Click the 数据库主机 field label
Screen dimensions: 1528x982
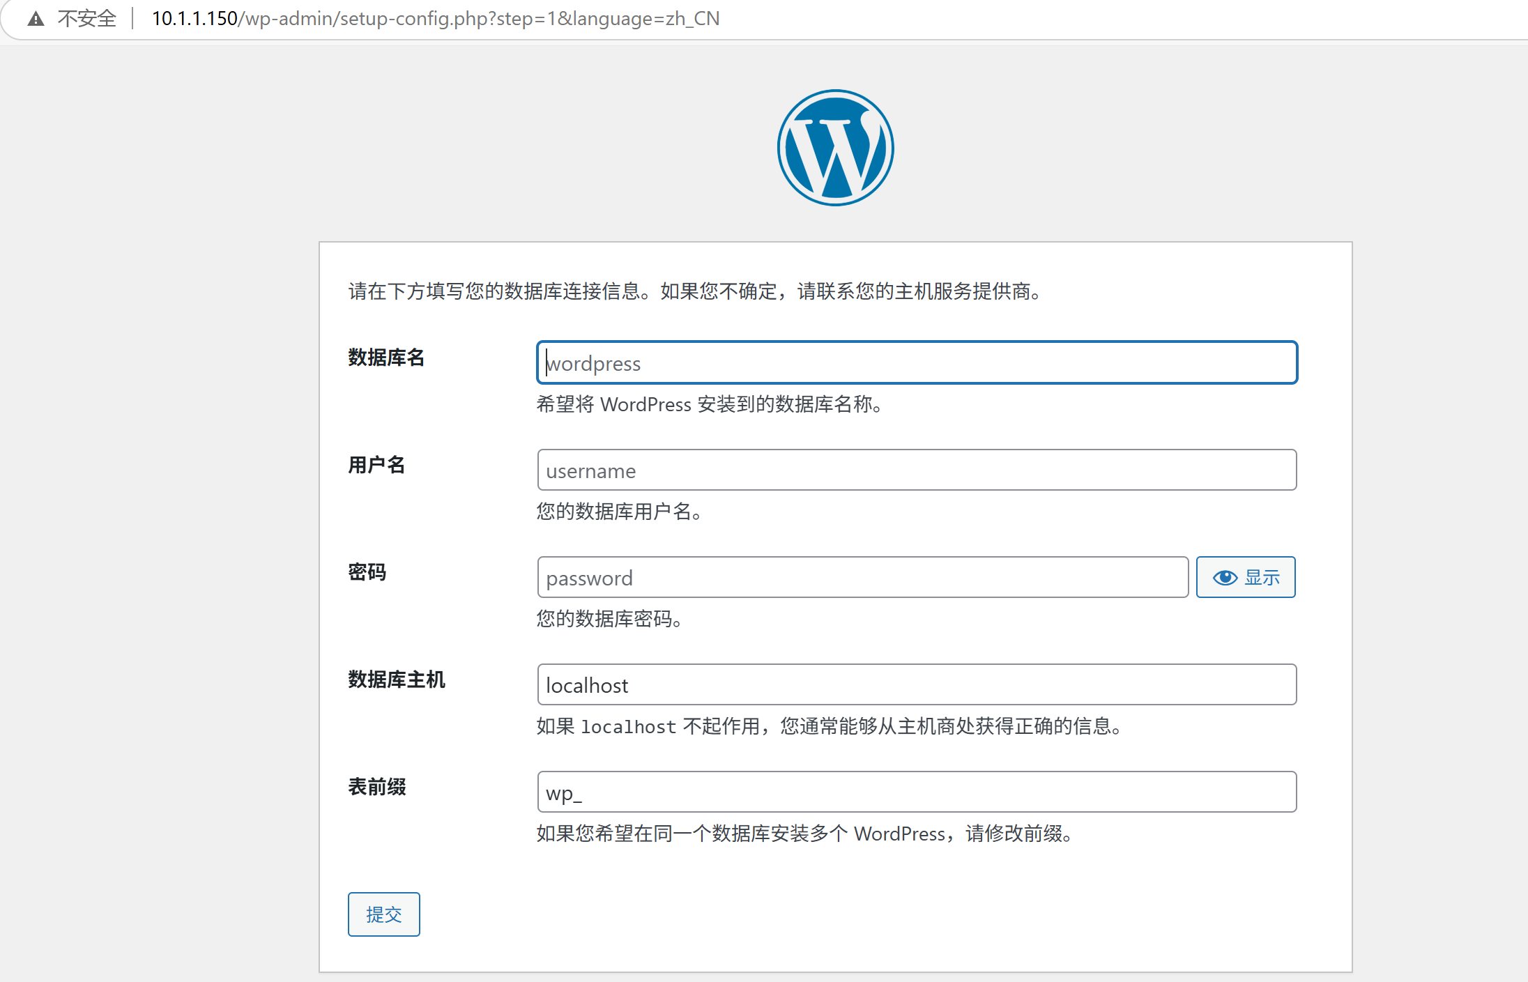(x=396, y=680)
